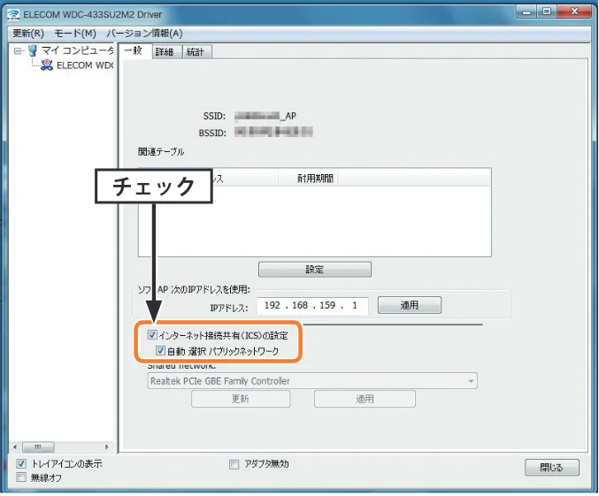Toggle インターネット接続共有(ICS)の設定 checkbox
Viewport: 599px width, 496px height.
(x=152, y=335)
